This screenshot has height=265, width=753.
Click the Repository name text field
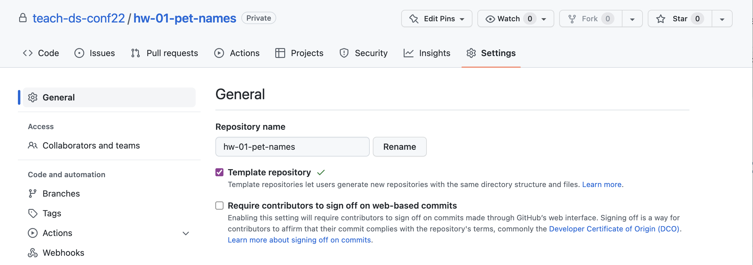point(292,147)
